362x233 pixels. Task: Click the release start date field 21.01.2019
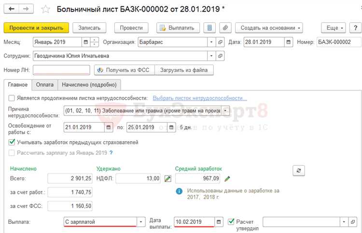(x=84, y=127)
